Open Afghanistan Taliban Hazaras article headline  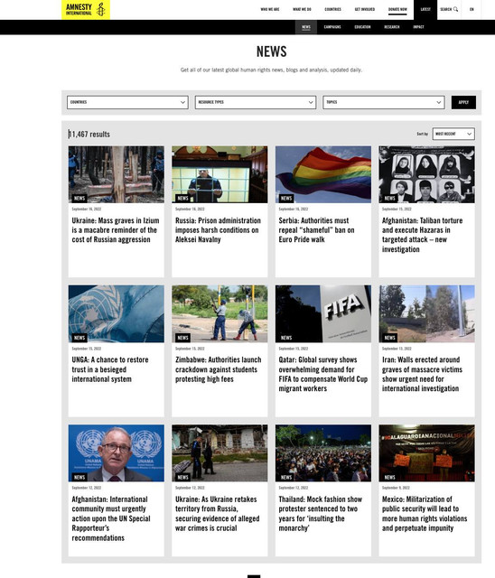[422, 235]
